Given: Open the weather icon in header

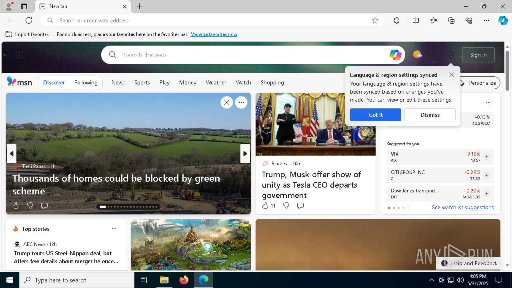Looking at the screenshot, I should coord(417,55).
